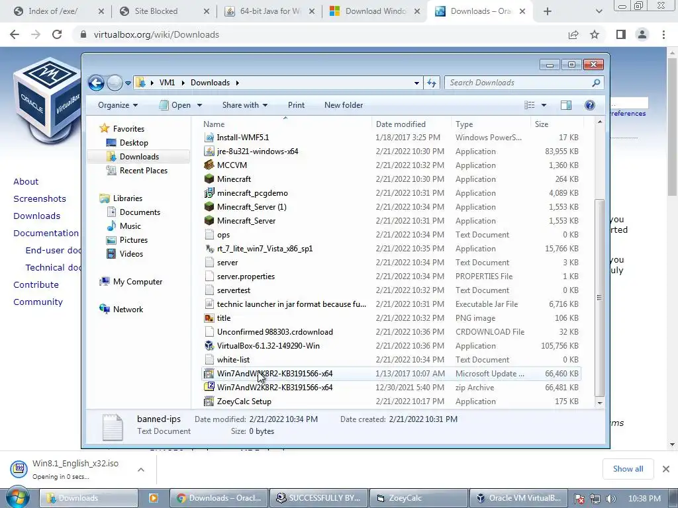Open the Videos library
Image resolution: width=678 pixels, height=508 pixels.
pyautogui.click(x=131, y=253)
